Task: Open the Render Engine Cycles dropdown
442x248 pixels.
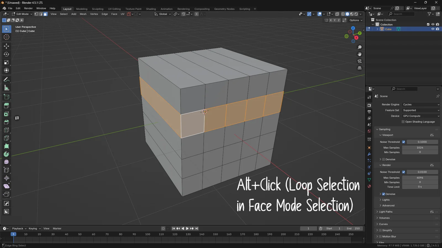Action: point(421,105)
